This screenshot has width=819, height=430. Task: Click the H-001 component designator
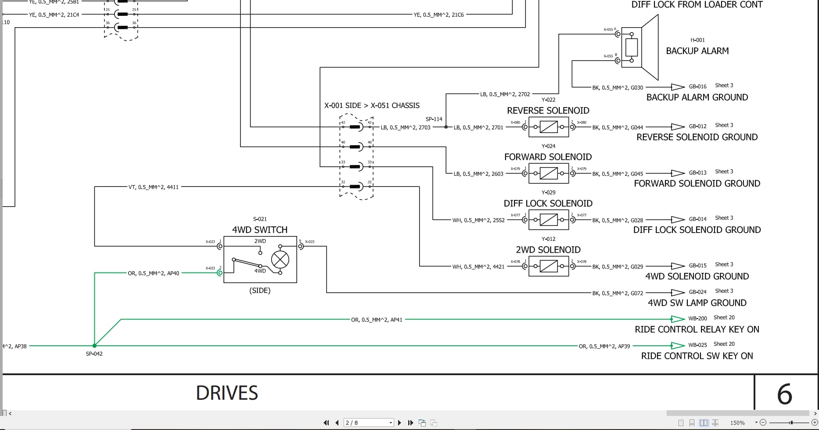[x=697, y=40]
